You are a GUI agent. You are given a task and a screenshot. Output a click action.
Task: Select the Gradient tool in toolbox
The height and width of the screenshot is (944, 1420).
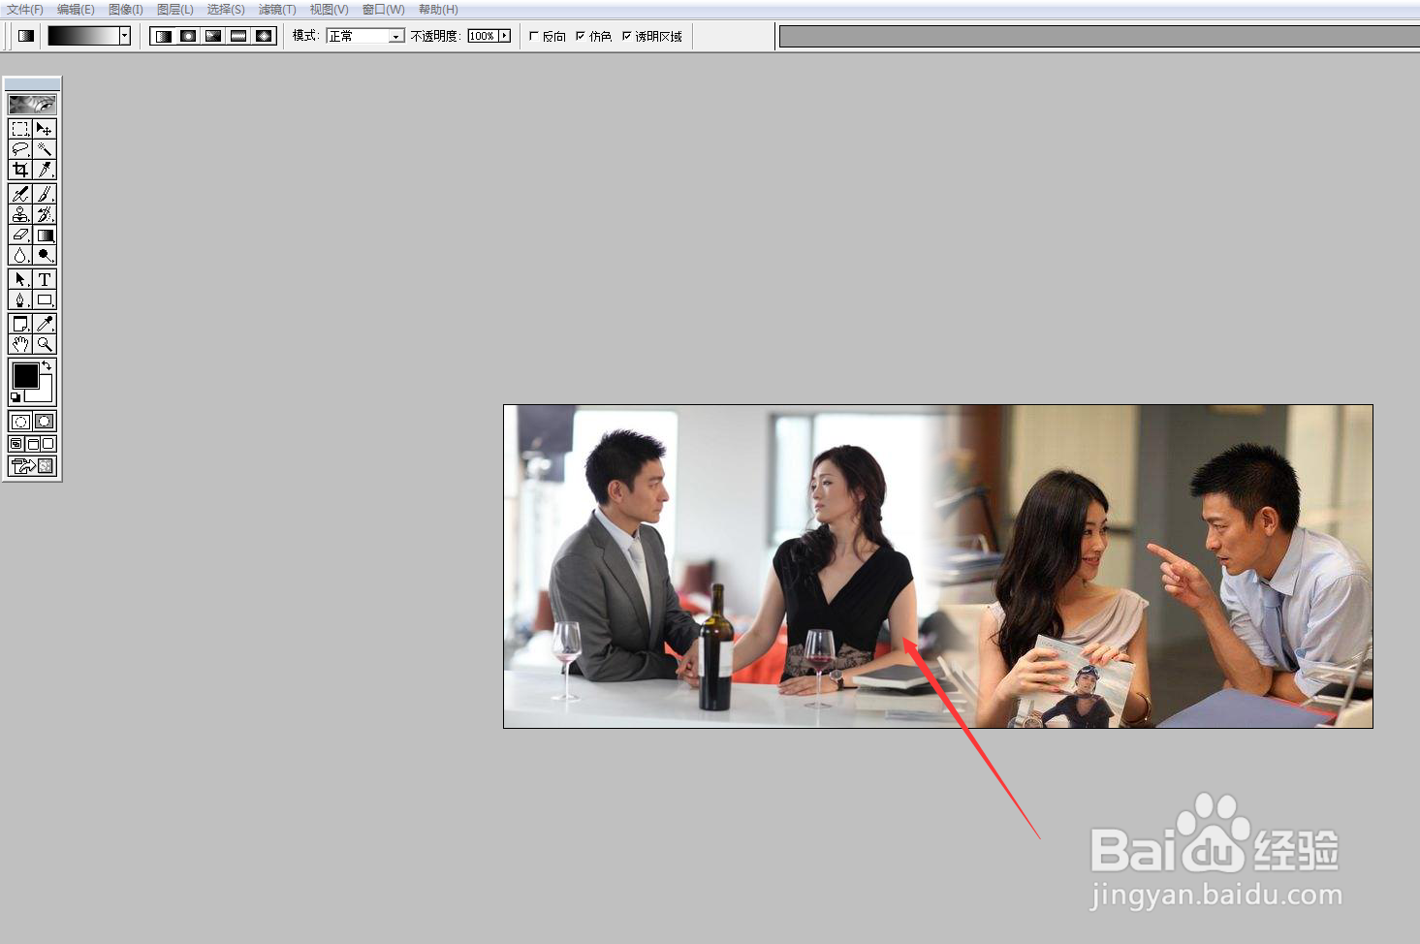(x=45, y=235)
